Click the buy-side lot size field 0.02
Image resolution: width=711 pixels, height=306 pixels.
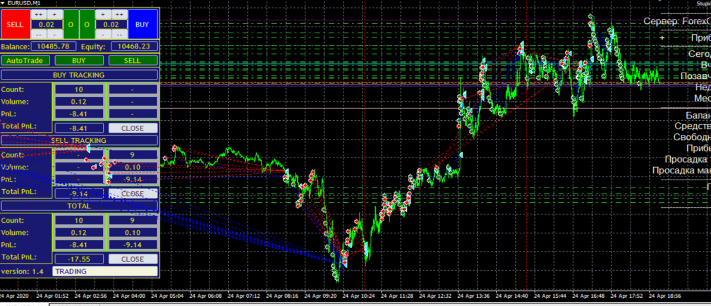pyautogui.click(x=111, y=25)
